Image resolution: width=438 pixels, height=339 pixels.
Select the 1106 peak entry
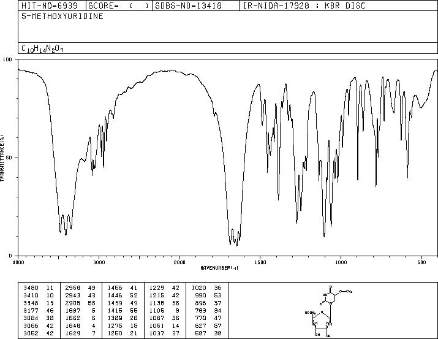(x=164, y=310)
